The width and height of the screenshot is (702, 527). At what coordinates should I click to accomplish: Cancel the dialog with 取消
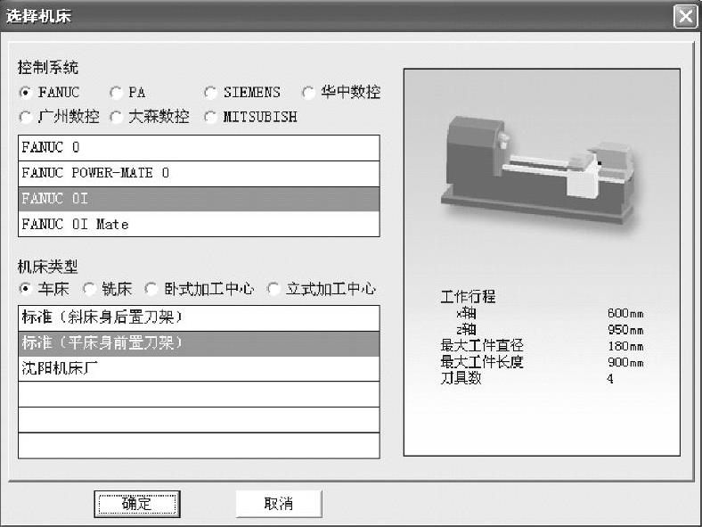pos(279,504)
